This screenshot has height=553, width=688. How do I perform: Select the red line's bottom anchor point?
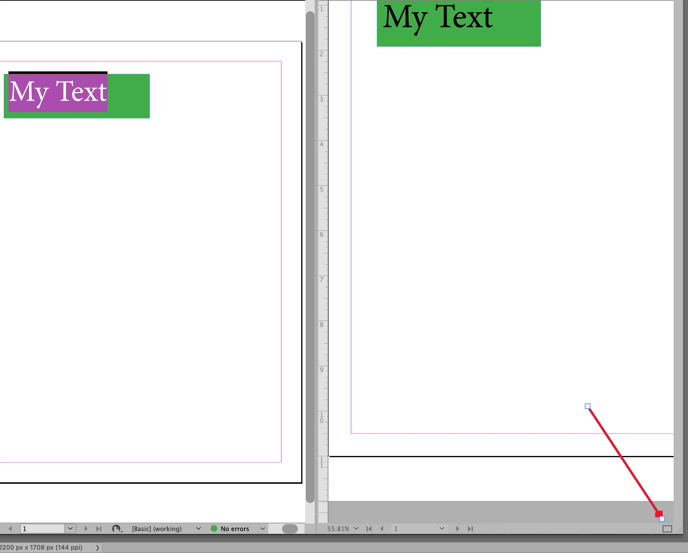pyautogui.click(x=662, y=519)
